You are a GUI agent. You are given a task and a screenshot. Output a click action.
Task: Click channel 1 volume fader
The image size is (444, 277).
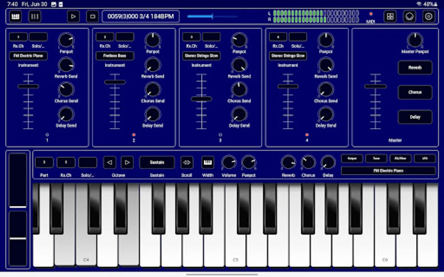[28, 86]
